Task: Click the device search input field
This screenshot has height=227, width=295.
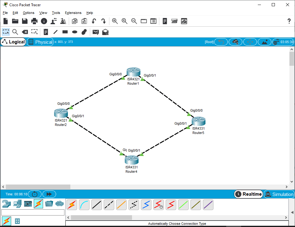Action: tap(33, 212)
